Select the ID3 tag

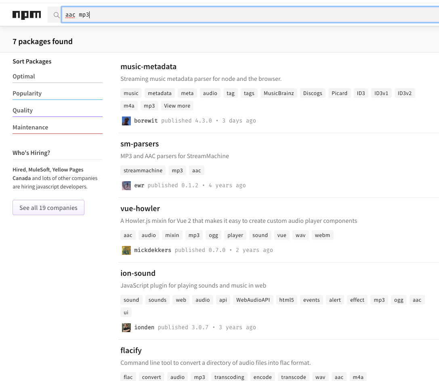[x=361, y=93]
